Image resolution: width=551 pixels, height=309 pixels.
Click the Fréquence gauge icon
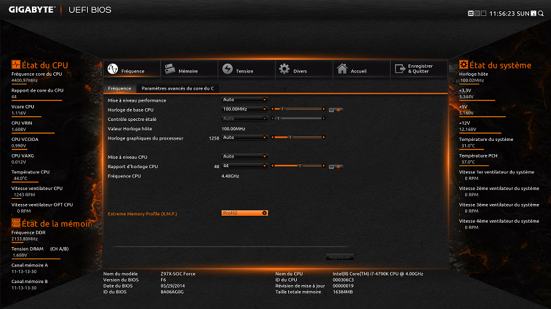[113, 68]
